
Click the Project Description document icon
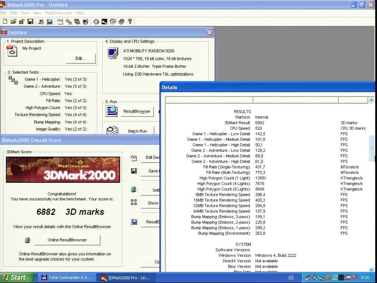(x=12, y=51)
